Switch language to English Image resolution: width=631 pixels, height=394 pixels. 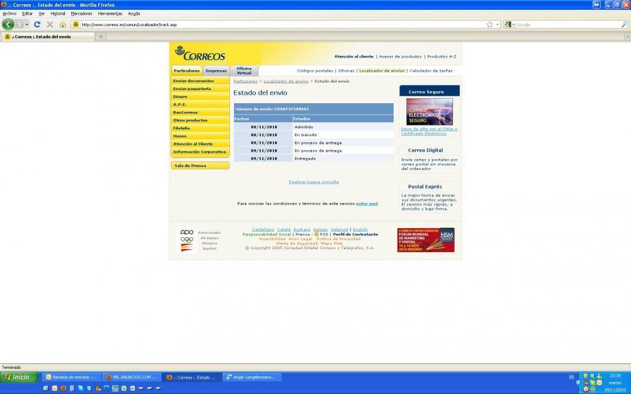(x=360, y=229)
